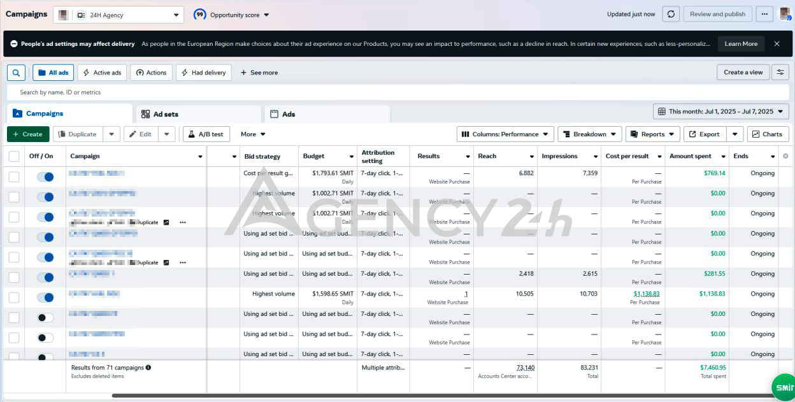Toggle off the campaign that spent $281.55

(45, 278)
